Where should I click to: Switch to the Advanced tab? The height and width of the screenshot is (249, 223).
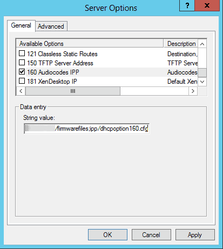coord(51,26)
